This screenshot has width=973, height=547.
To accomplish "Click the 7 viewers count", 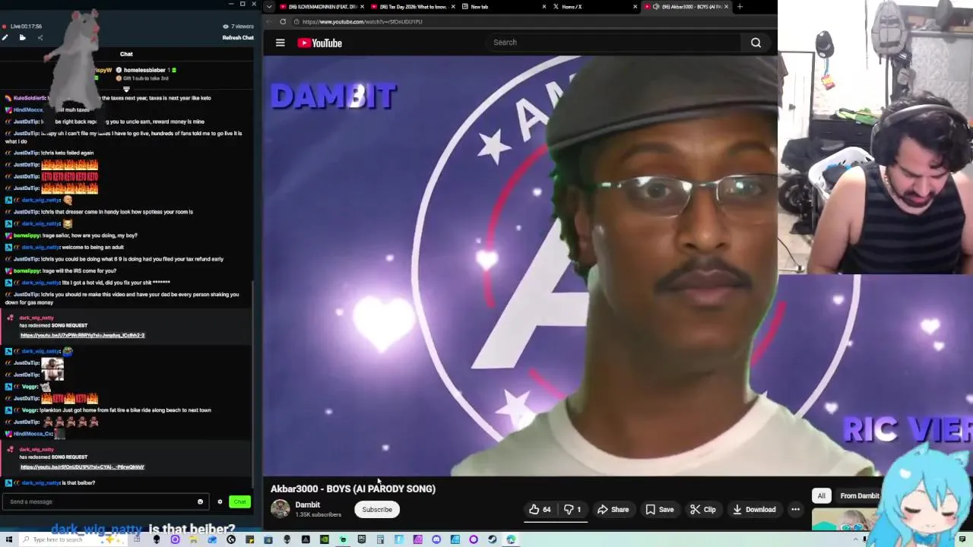I will point(238,26).
